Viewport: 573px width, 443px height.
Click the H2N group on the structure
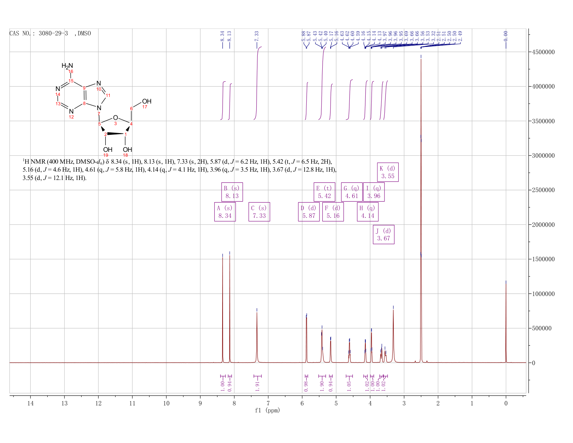67,66
